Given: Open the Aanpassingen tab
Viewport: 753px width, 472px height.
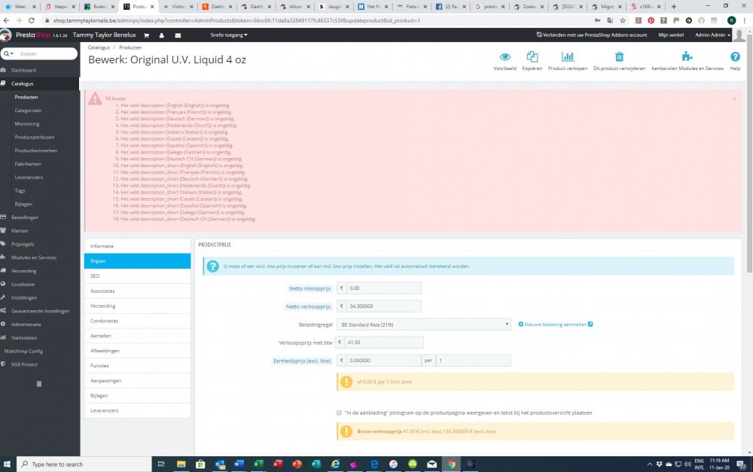Looking at the screenshot, I should (x=137, y=380).
